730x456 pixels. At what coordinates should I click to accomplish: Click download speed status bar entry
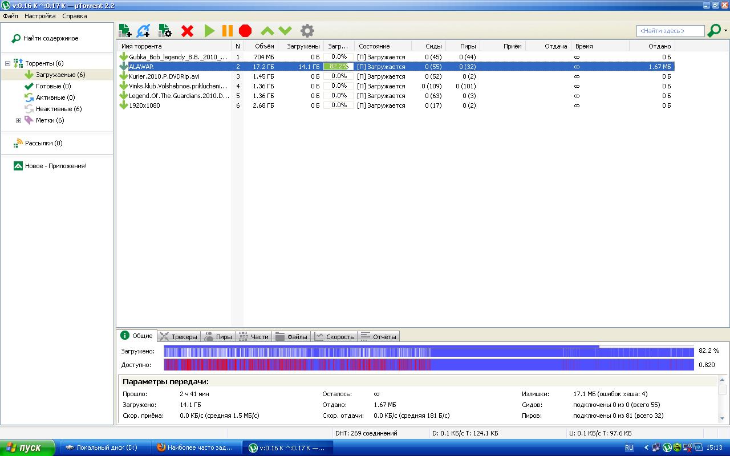coord(465,433)
